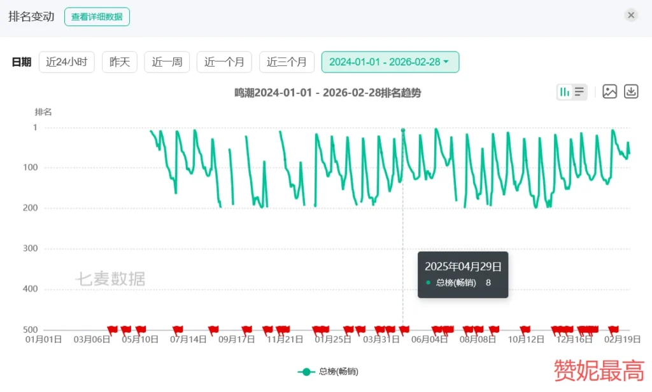652x392 pixels.
Task: Click the highlighted data point for 2025年04月29日
Action: coord(403,130)
